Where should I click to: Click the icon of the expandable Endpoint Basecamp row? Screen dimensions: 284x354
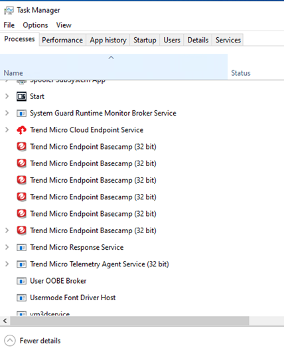click(21, 230)
